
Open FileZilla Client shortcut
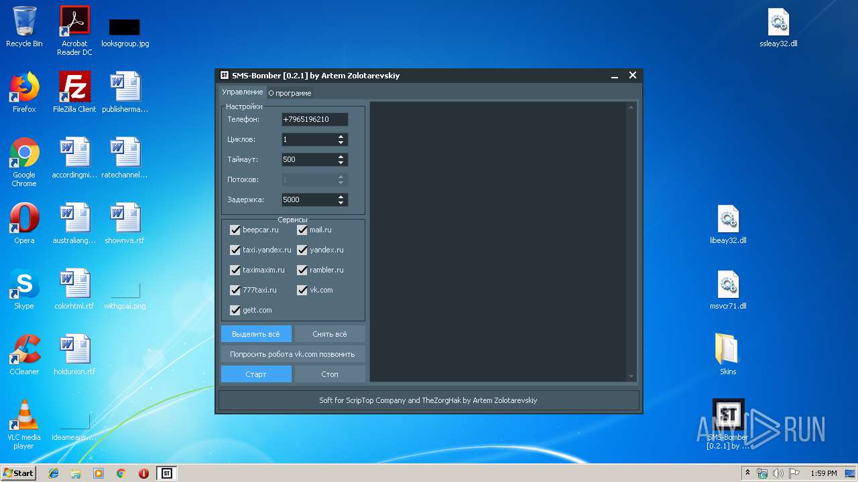tap(74, 92)
